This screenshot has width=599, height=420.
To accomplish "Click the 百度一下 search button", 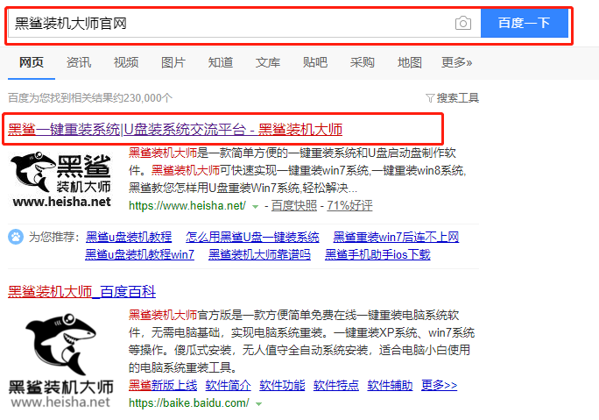I will click(x=524, y=23).
